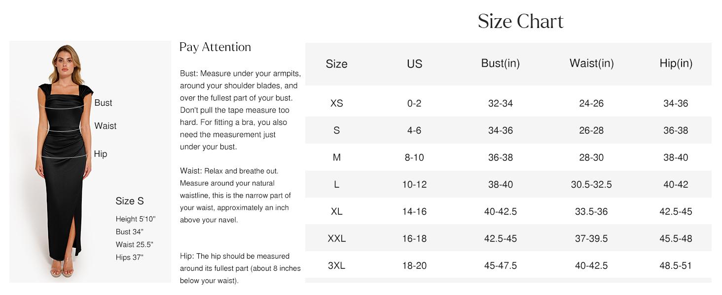Click the US column header
722x295 pixels.
click(x=415, y=64)
